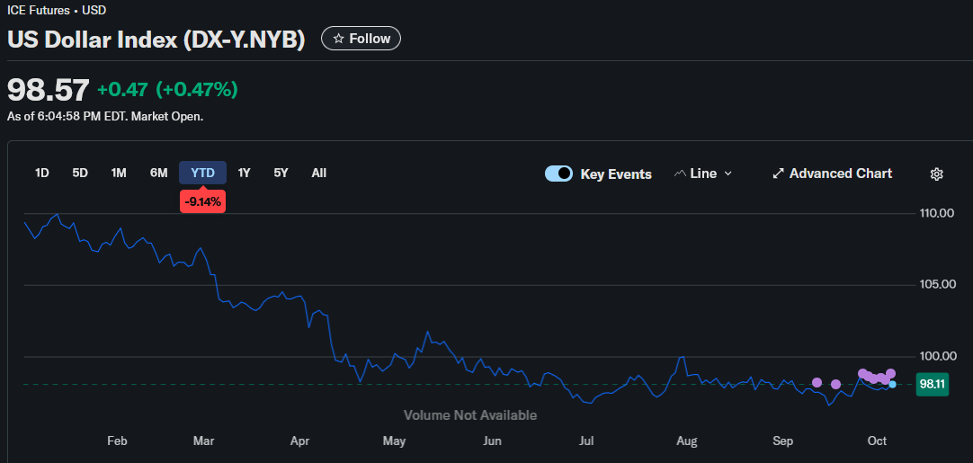View the All time range
Screen dimensions: 973x463
[x=318, y=173]
